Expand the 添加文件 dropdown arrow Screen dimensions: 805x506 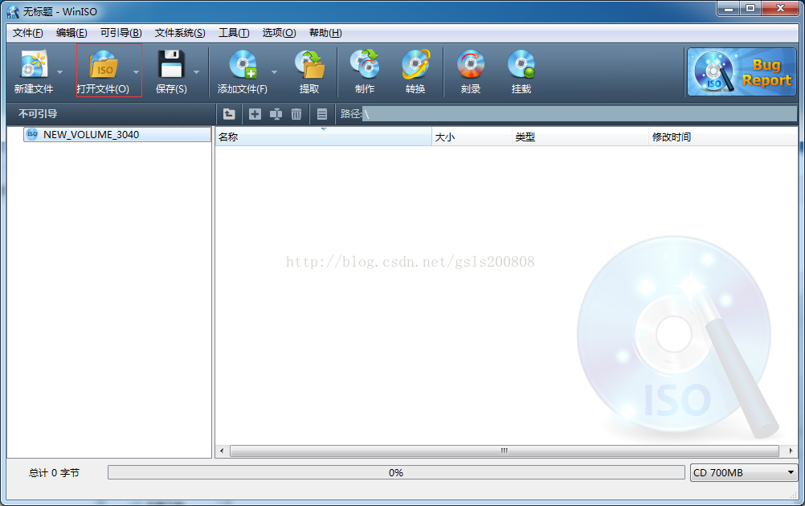(274, 71)
